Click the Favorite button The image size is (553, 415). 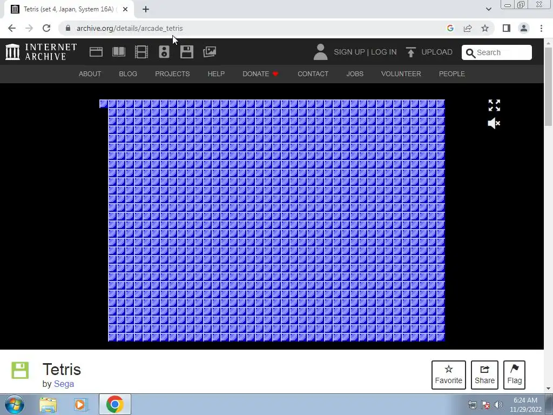tap(449, 375)
